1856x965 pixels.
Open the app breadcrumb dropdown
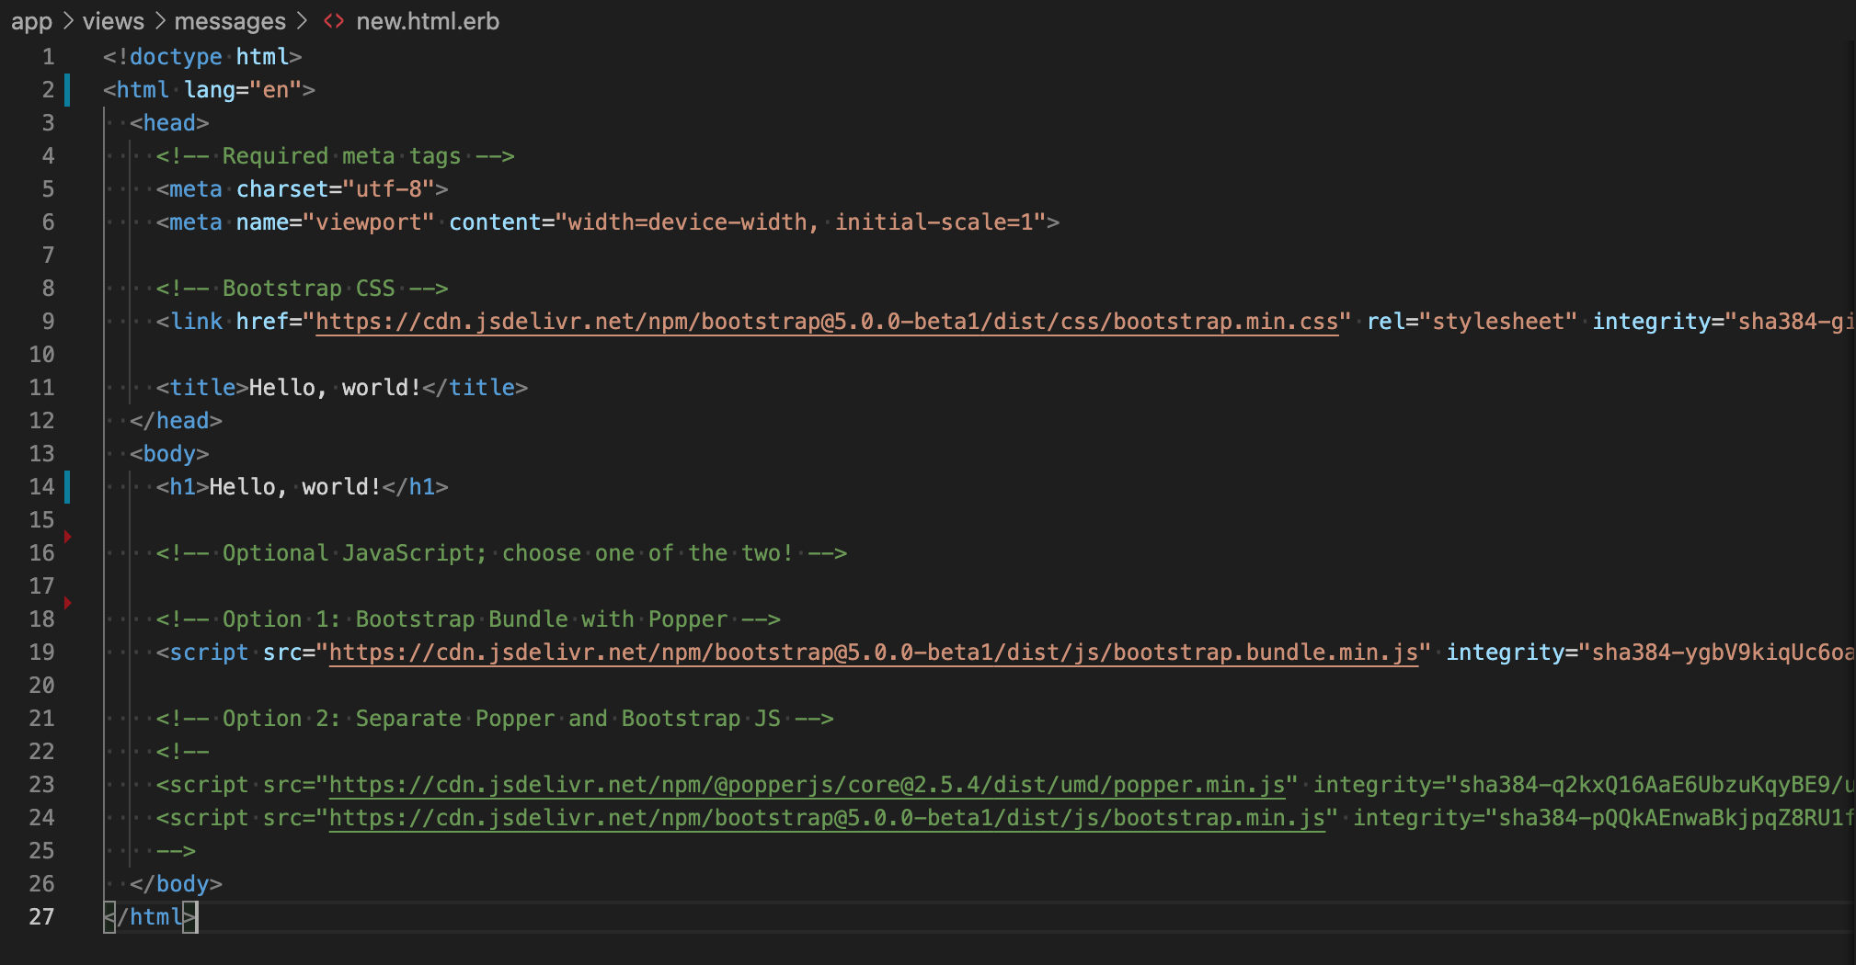click(31, 20)
